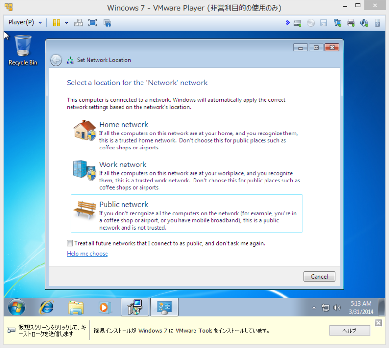Switch to the network location taskbar item
This screenshot has height=348, width=389.
(164, 307)
